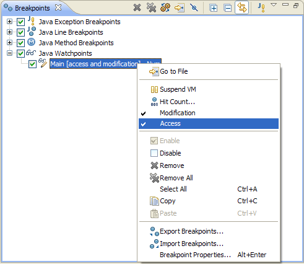The height and width of the screenshot is (264, 304).
Task: Uncheck Java Exception Breakpoints checkbox
Action: coord(20,22)
